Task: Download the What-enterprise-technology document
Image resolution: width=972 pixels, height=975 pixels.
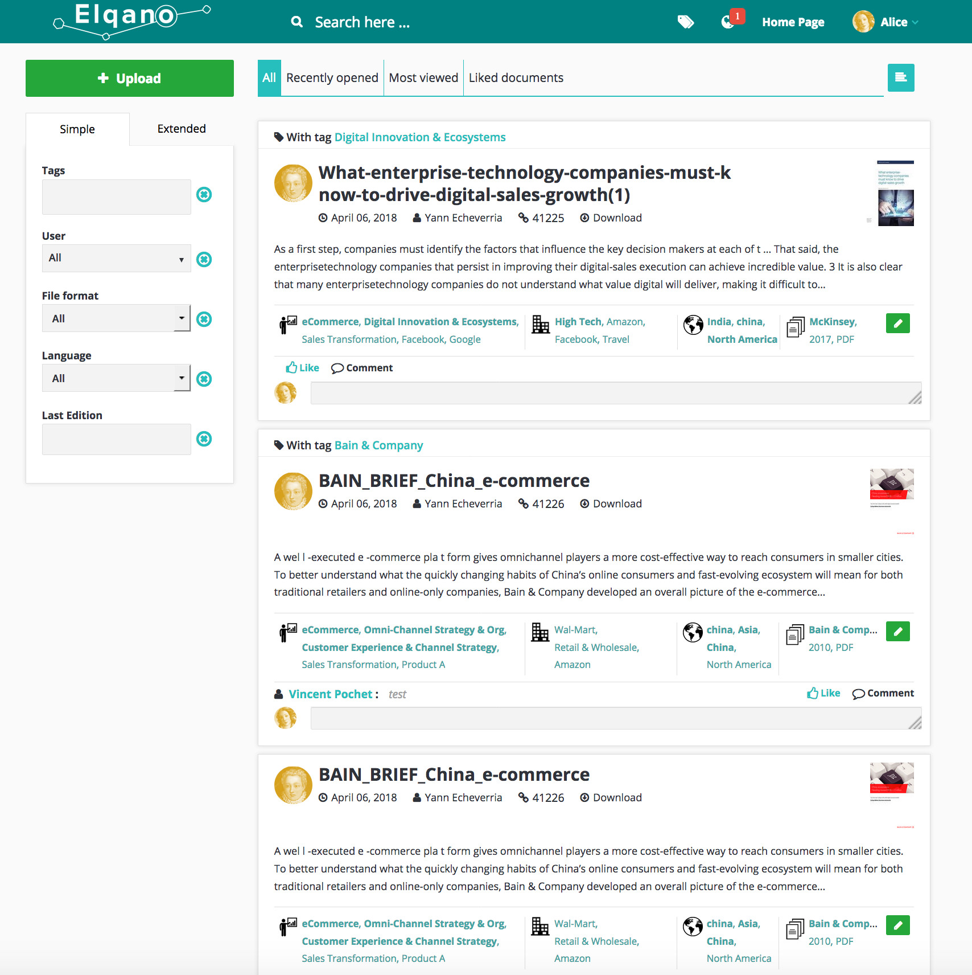Action: 611,218
